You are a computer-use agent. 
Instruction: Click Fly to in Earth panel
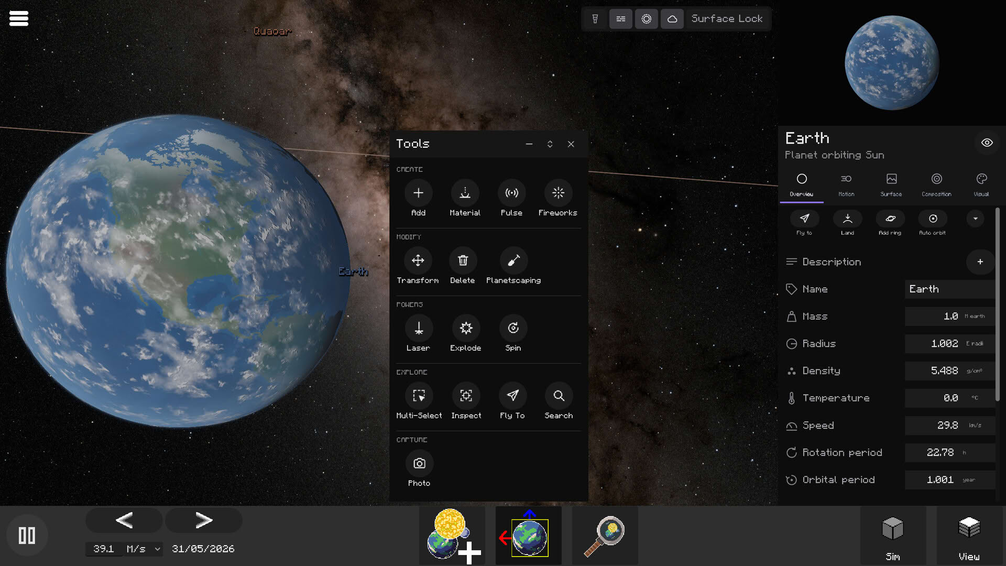pyautogui.click(x=804, y=222)
